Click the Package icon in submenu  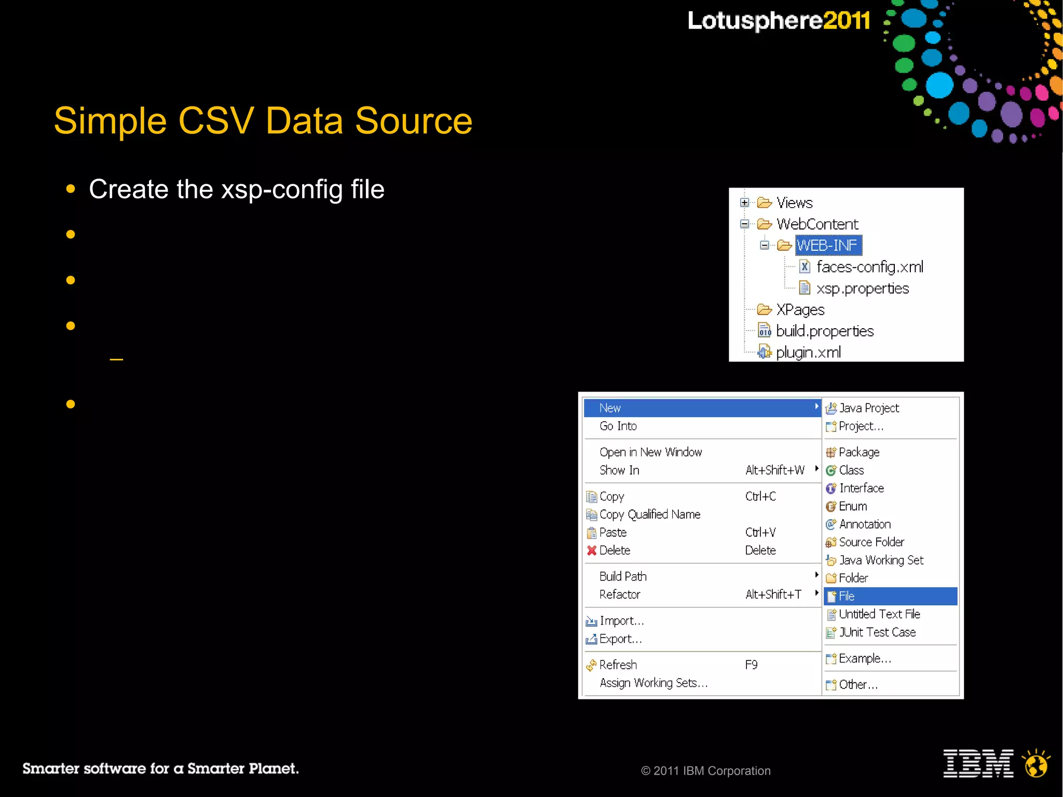(x=831, y=452)
